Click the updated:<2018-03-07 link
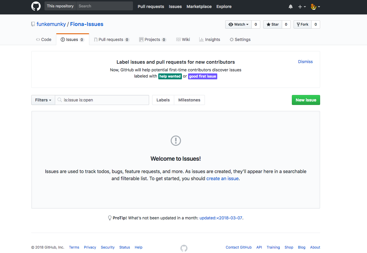This screenshot has height=253, width=367. click(221, 218)
